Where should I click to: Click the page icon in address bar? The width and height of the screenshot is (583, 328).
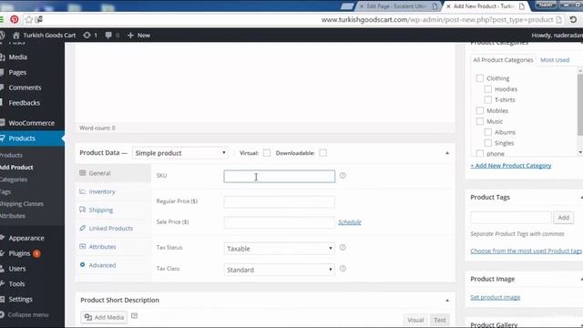click(558, 20)
